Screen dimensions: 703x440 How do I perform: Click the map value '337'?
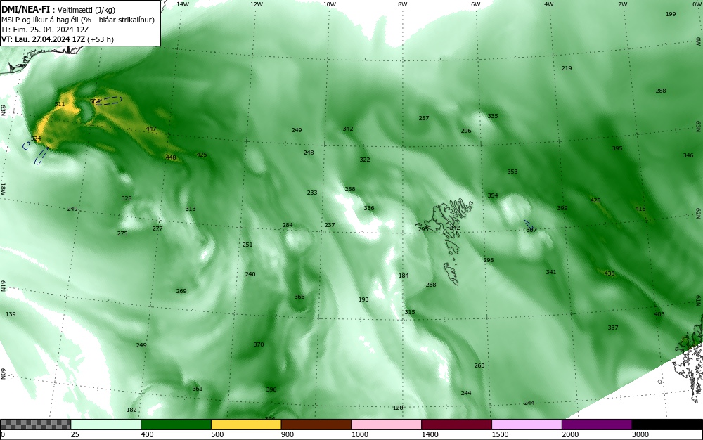613,328
